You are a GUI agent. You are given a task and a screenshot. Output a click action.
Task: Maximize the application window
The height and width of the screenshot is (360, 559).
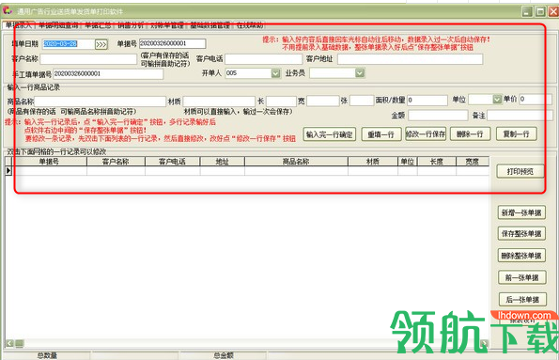click(x=541, y=12)
